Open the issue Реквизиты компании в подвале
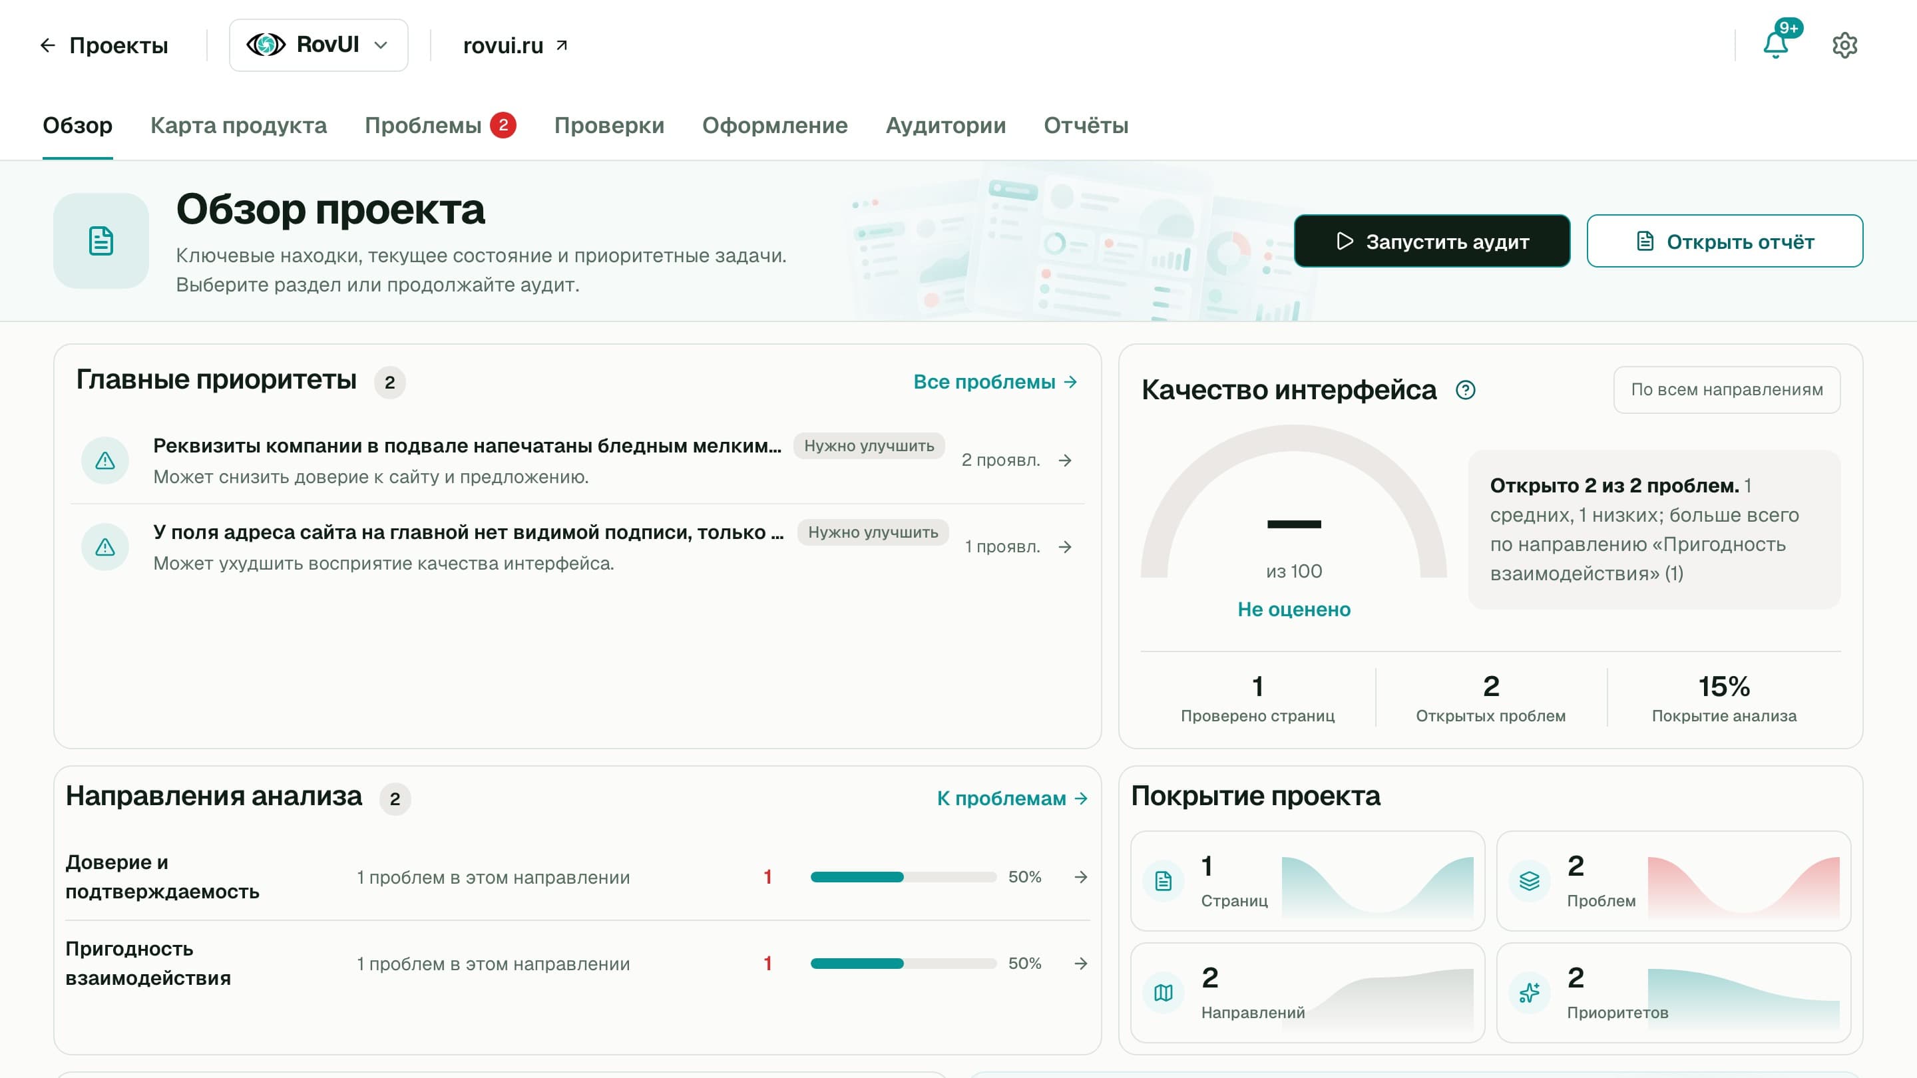 click(576, 460)
